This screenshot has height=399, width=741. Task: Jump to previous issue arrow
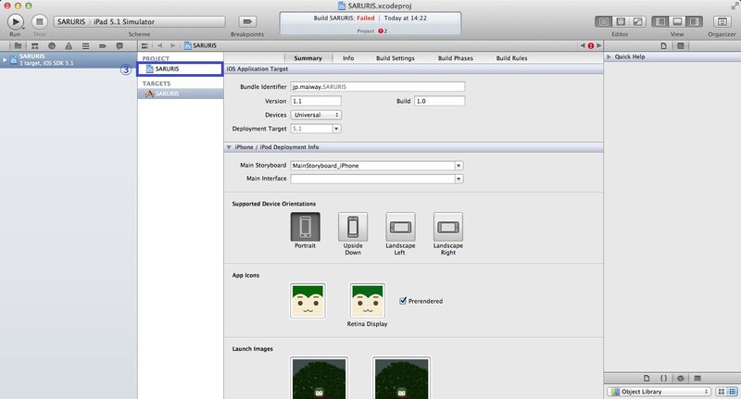583,45
